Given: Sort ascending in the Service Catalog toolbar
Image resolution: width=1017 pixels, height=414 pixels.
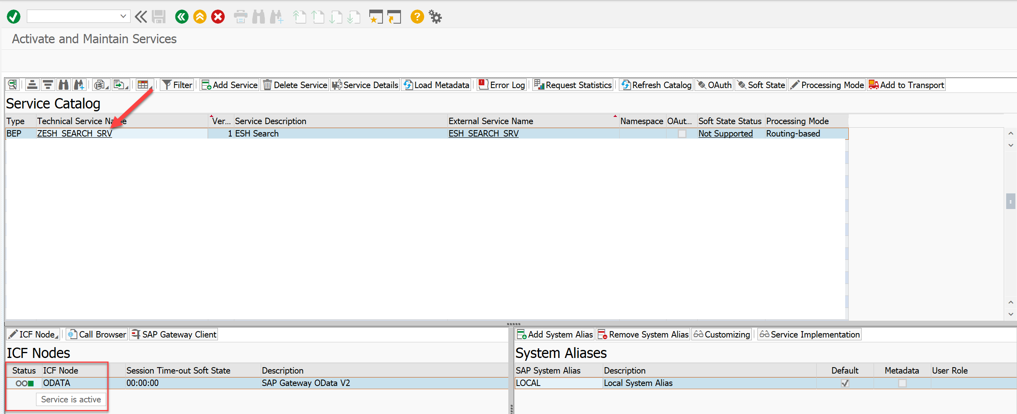Looking at the screenshot, I should pyautogui.click(x=32, y=85).
